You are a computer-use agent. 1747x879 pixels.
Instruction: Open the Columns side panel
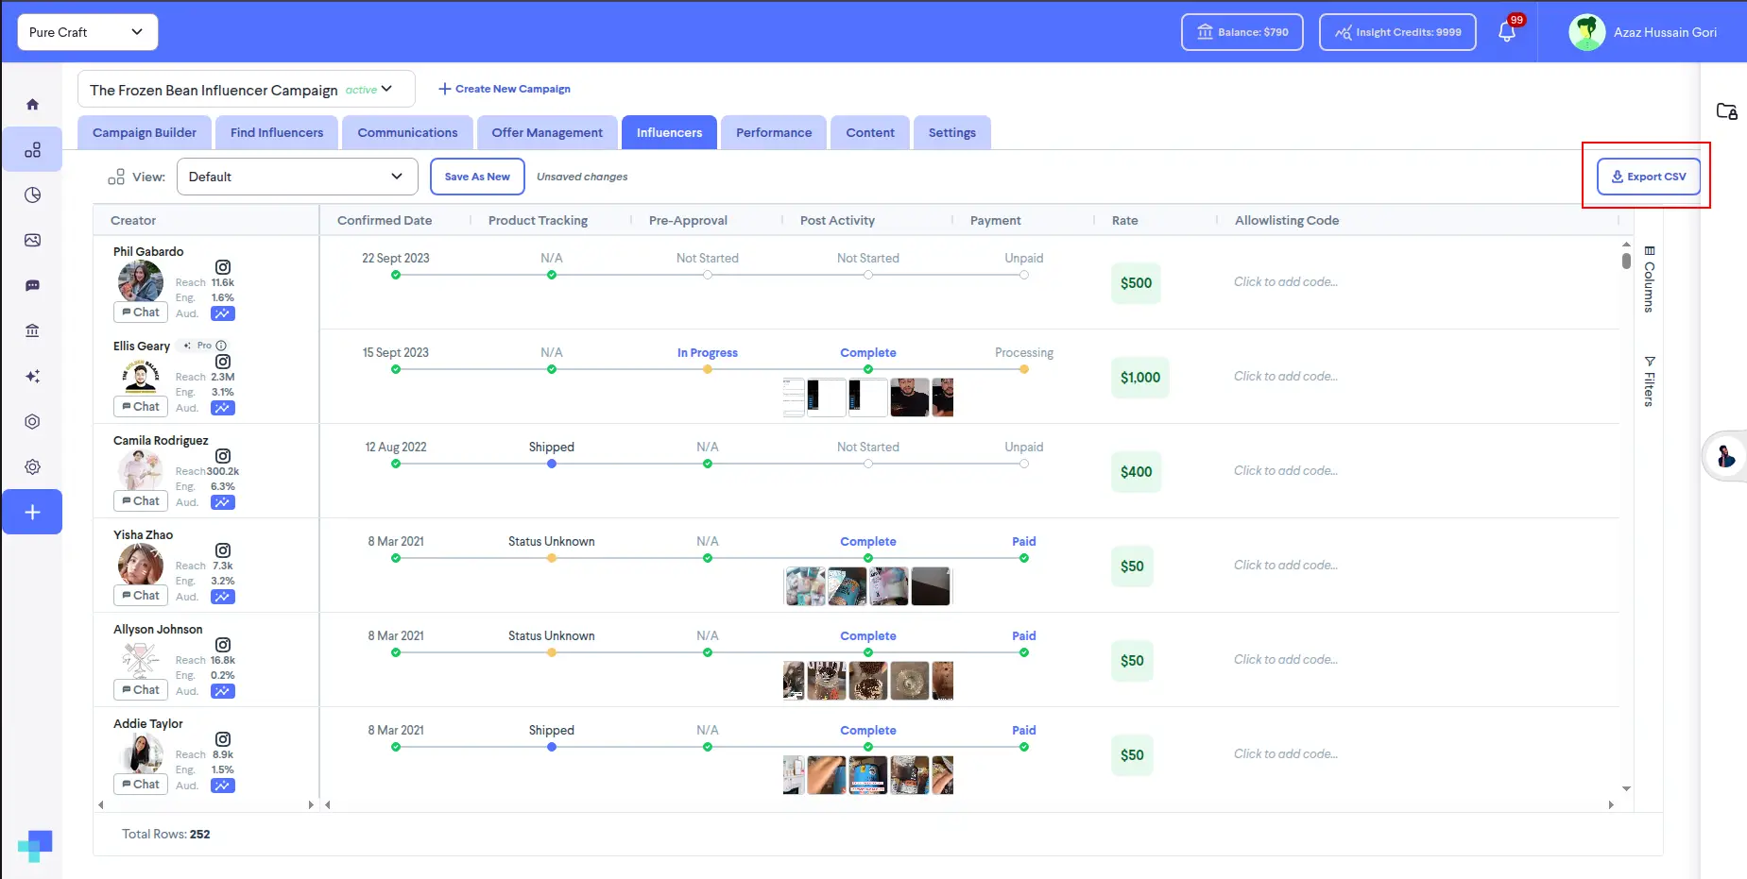[x=1649, y=279]
